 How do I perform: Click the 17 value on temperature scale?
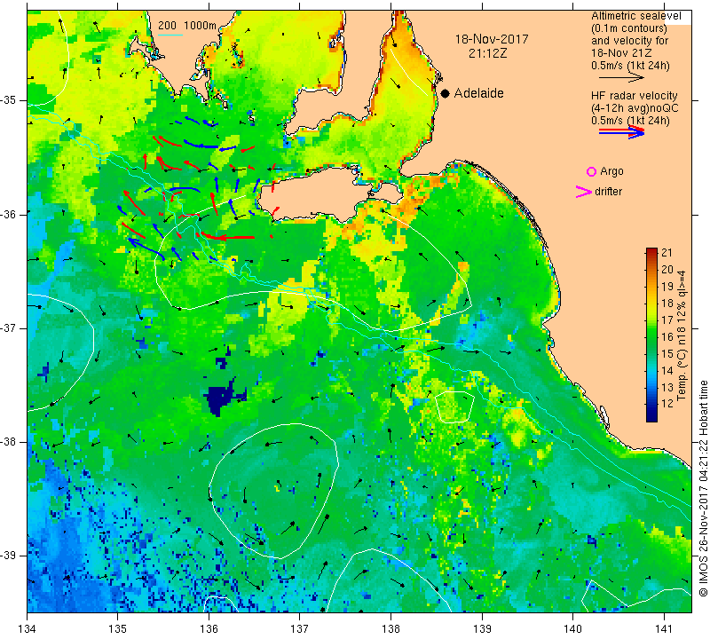point(667,319)
